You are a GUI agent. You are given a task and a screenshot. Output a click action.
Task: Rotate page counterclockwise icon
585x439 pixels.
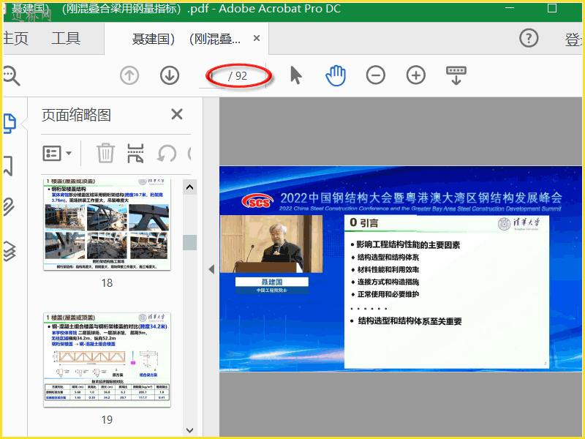coord(167,154)
